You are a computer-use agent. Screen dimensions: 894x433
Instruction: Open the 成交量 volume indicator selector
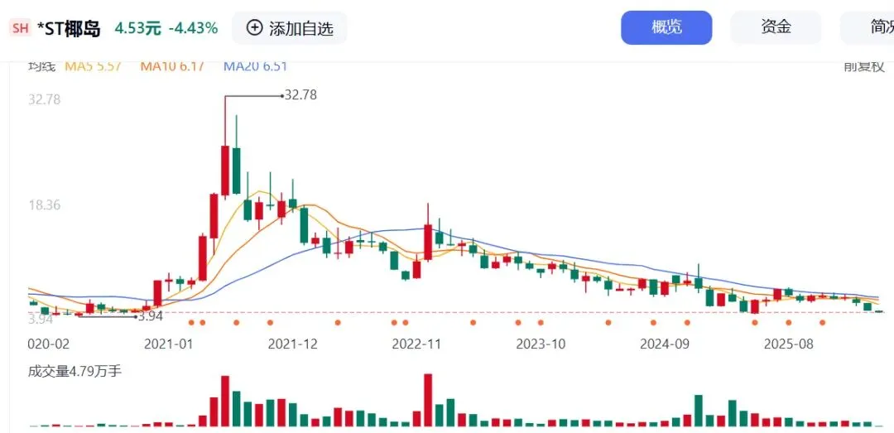[x=74, y=371]
